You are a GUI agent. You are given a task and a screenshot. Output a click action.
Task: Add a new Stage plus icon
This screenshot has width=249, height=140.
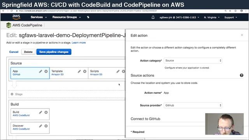coord(12,94)
